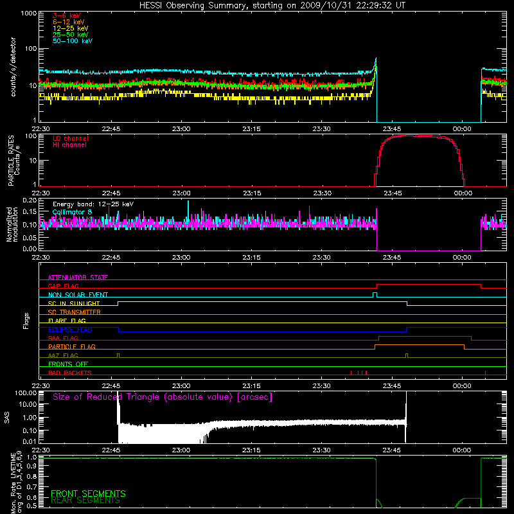514x514 pixels.
Task: Click the HESSI Observing Summary title
Action: point(272,6)
